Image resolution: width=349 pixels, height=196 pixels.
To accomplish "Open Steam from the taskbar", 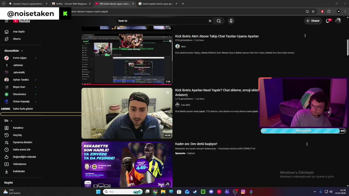I will pos(195,192).
